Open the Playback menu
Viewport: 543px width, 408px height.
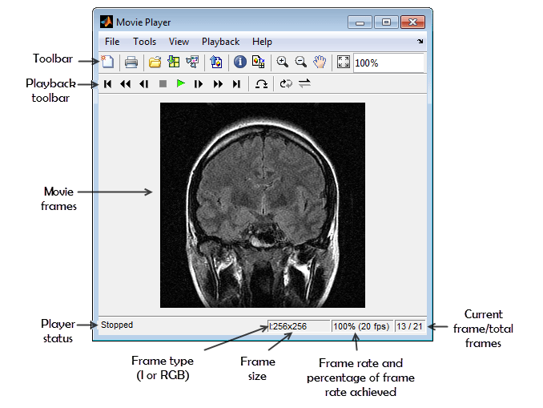[220, 42]
